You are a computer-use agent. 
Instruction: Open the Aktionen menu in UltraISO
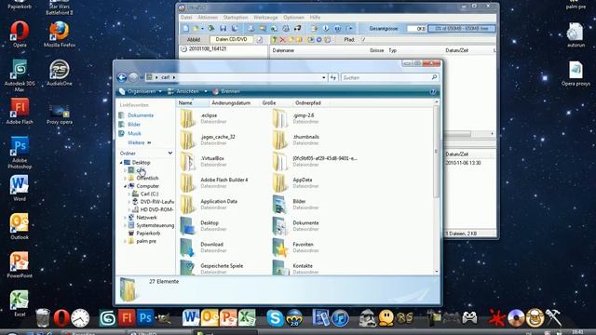coord(208,18)
